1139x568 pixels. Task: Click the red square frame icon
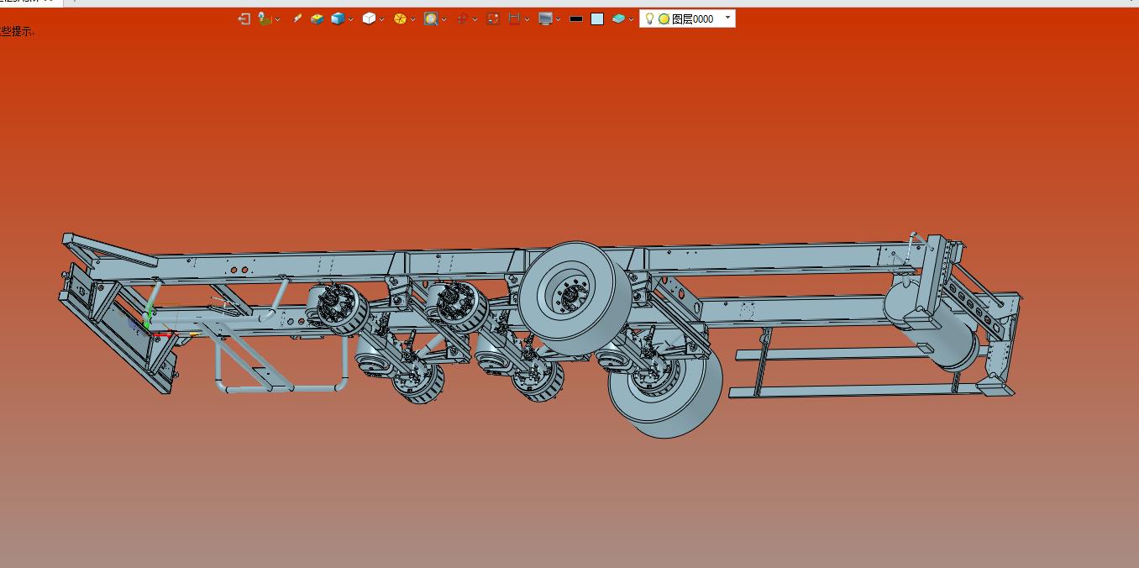click(x=493, y=18)
